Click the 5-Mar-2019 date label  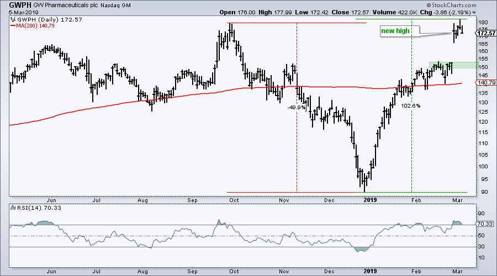pos(23,13)
